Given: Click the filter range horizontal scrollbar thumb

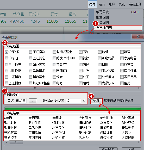Looking at the screenshot, I should pyautogui.click(x=35, y=88).
